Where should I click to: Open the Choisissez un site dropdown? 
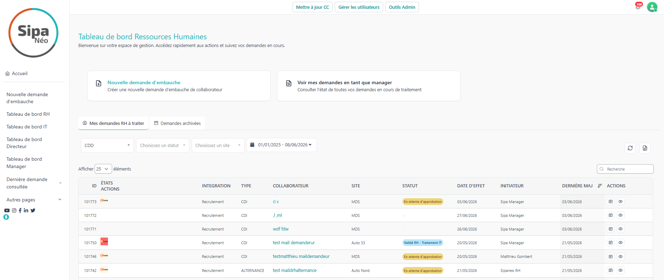pyautogui.click(x=218, y=145)
